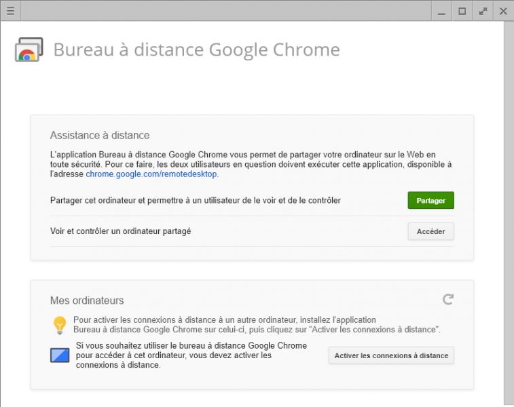Image resolution: width=514 pixels, height=407 pixels.
Task: Close the Remote Desktop window
Action: [503, 11]
